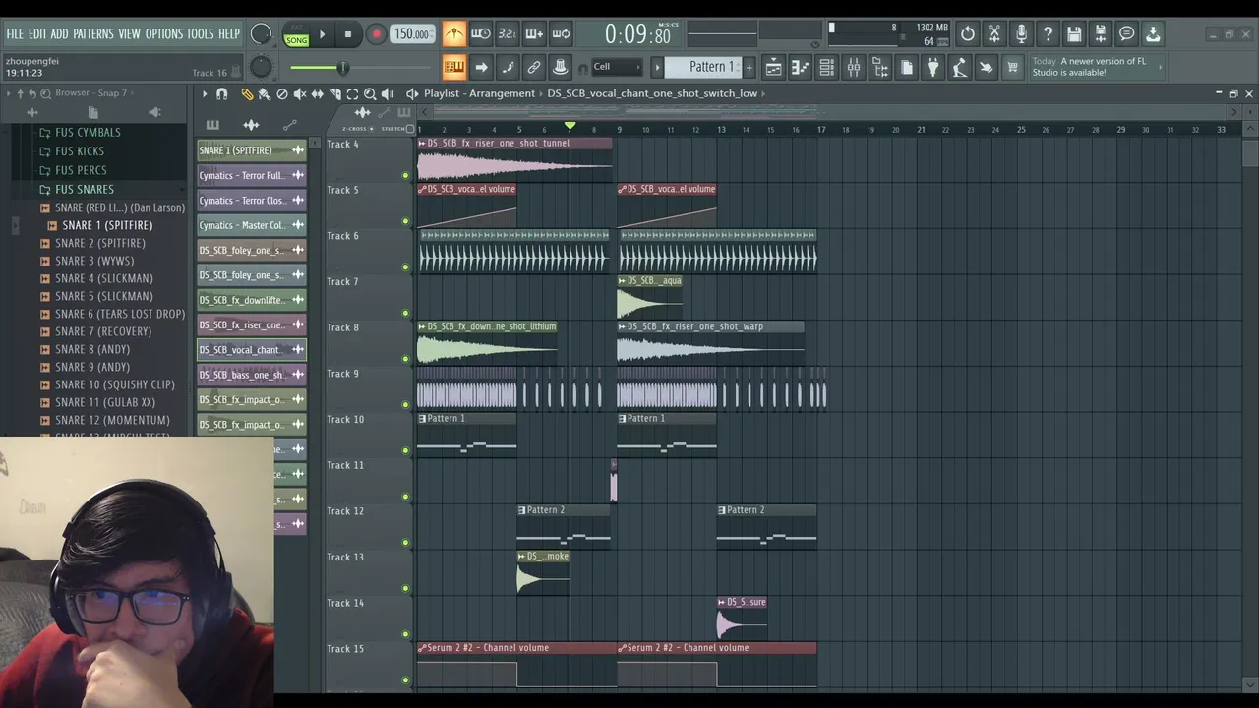Toggle wait for input before recording
Screen dimensions: 1259x708
point(480,34)
